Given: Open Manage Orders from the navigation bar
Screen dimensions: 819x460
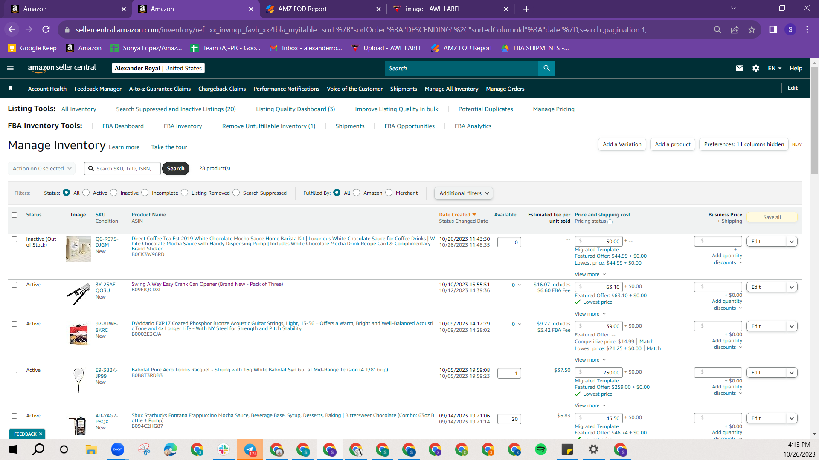Looking at the screenshot, I should 505,89.
